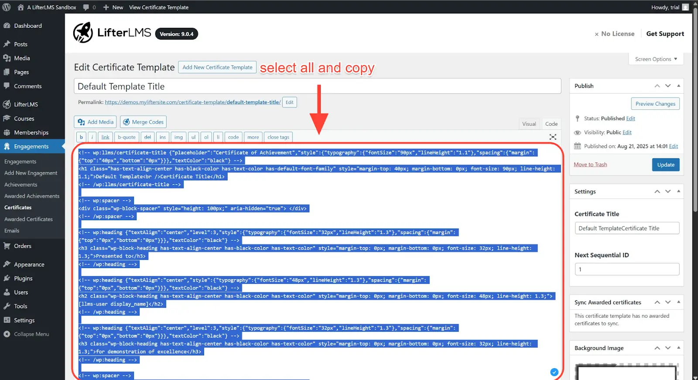Switch to the Visual editor tab
698x380 pixels.
(x=529, y=124)
